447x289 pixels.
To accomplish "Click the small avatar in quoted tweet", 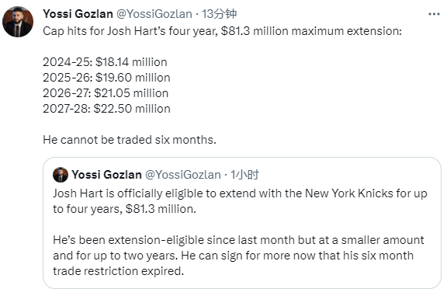I will [x=61, y=175].
